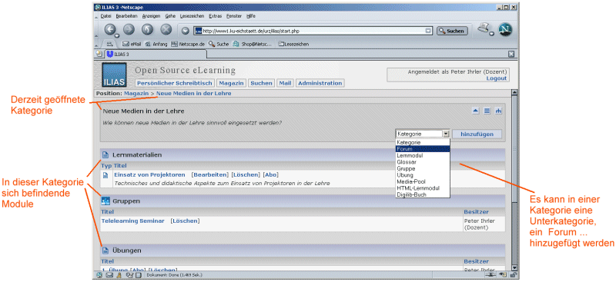Open the Telelearning Seminar group link
The width and height of the screenshot is (616, 282).
point(132,221)
